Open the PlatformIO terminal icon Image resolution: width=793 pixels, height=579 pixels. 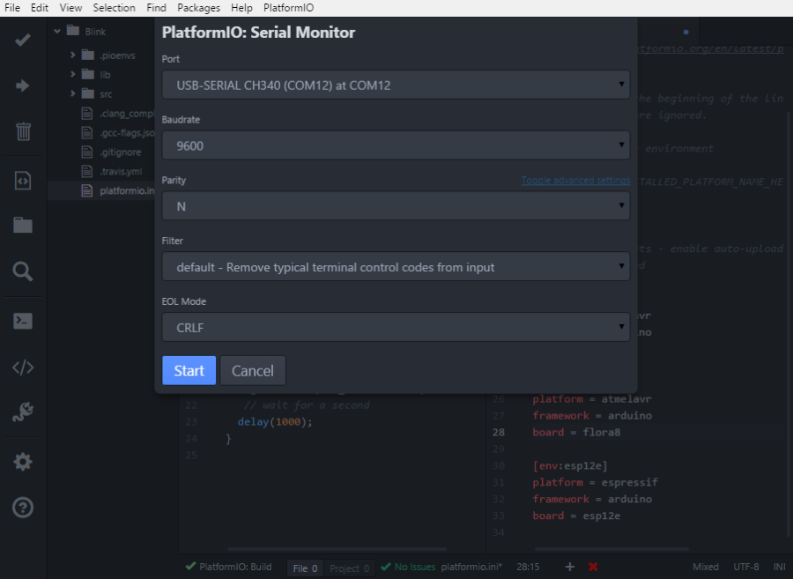click(22, 320)
